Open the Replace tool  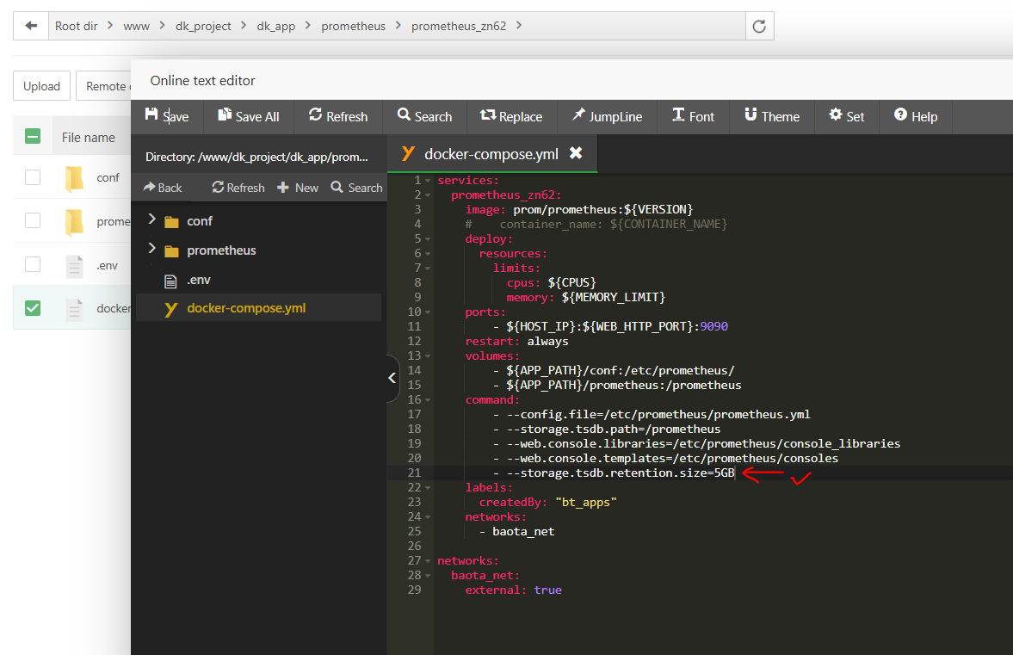[x=511, y=116]
